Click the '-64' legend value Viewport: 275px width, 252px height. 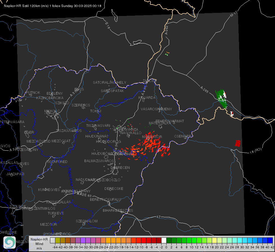pos(55,247)
